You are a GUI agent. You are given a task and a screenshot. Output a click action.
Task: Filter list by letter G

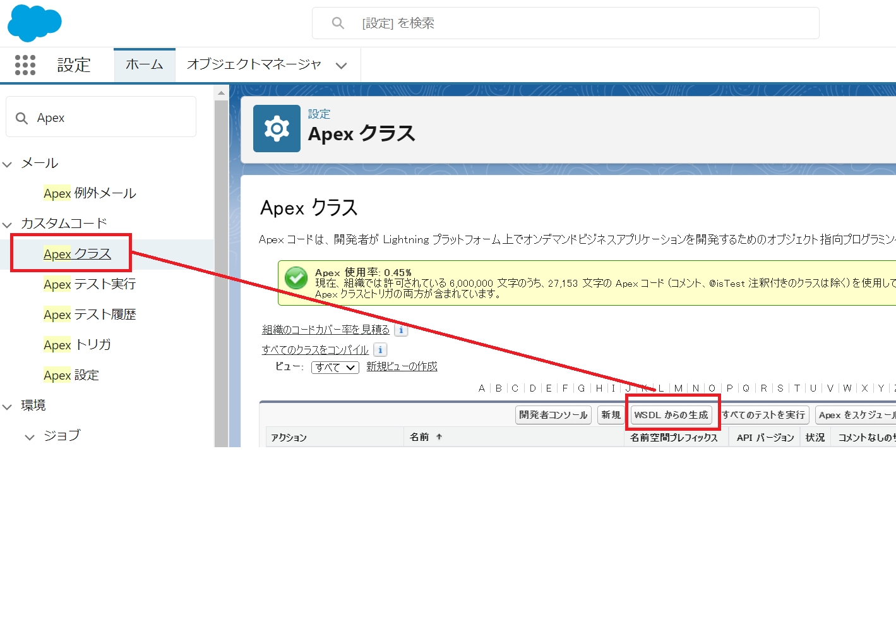click(x=582, y=388)
